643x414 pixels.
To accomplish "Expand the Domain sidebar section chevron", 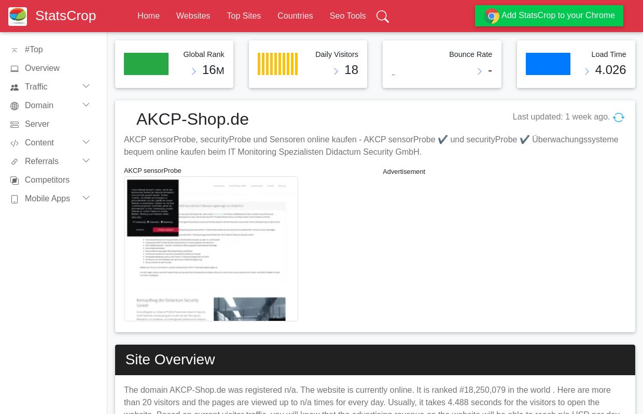I will 86,105.
